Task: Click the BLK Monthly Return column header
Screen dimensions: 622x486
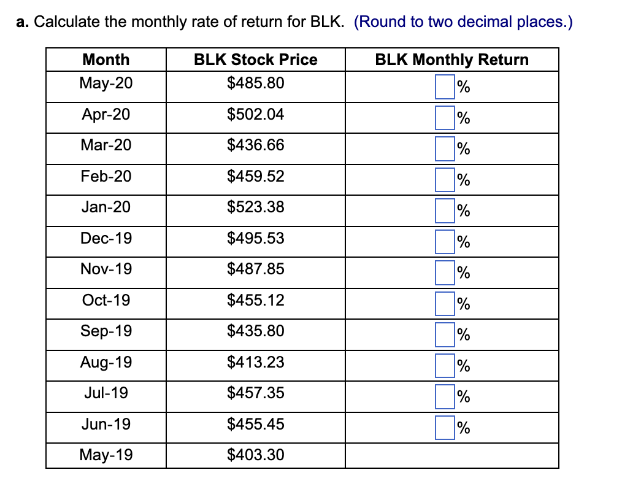Action: (451, 60)
